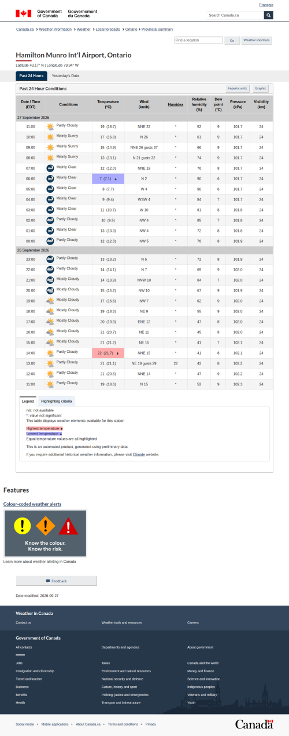The width and height of the screenshot is (289, 736).
Task: Open the Graphic view button
Action: point(261,89)
